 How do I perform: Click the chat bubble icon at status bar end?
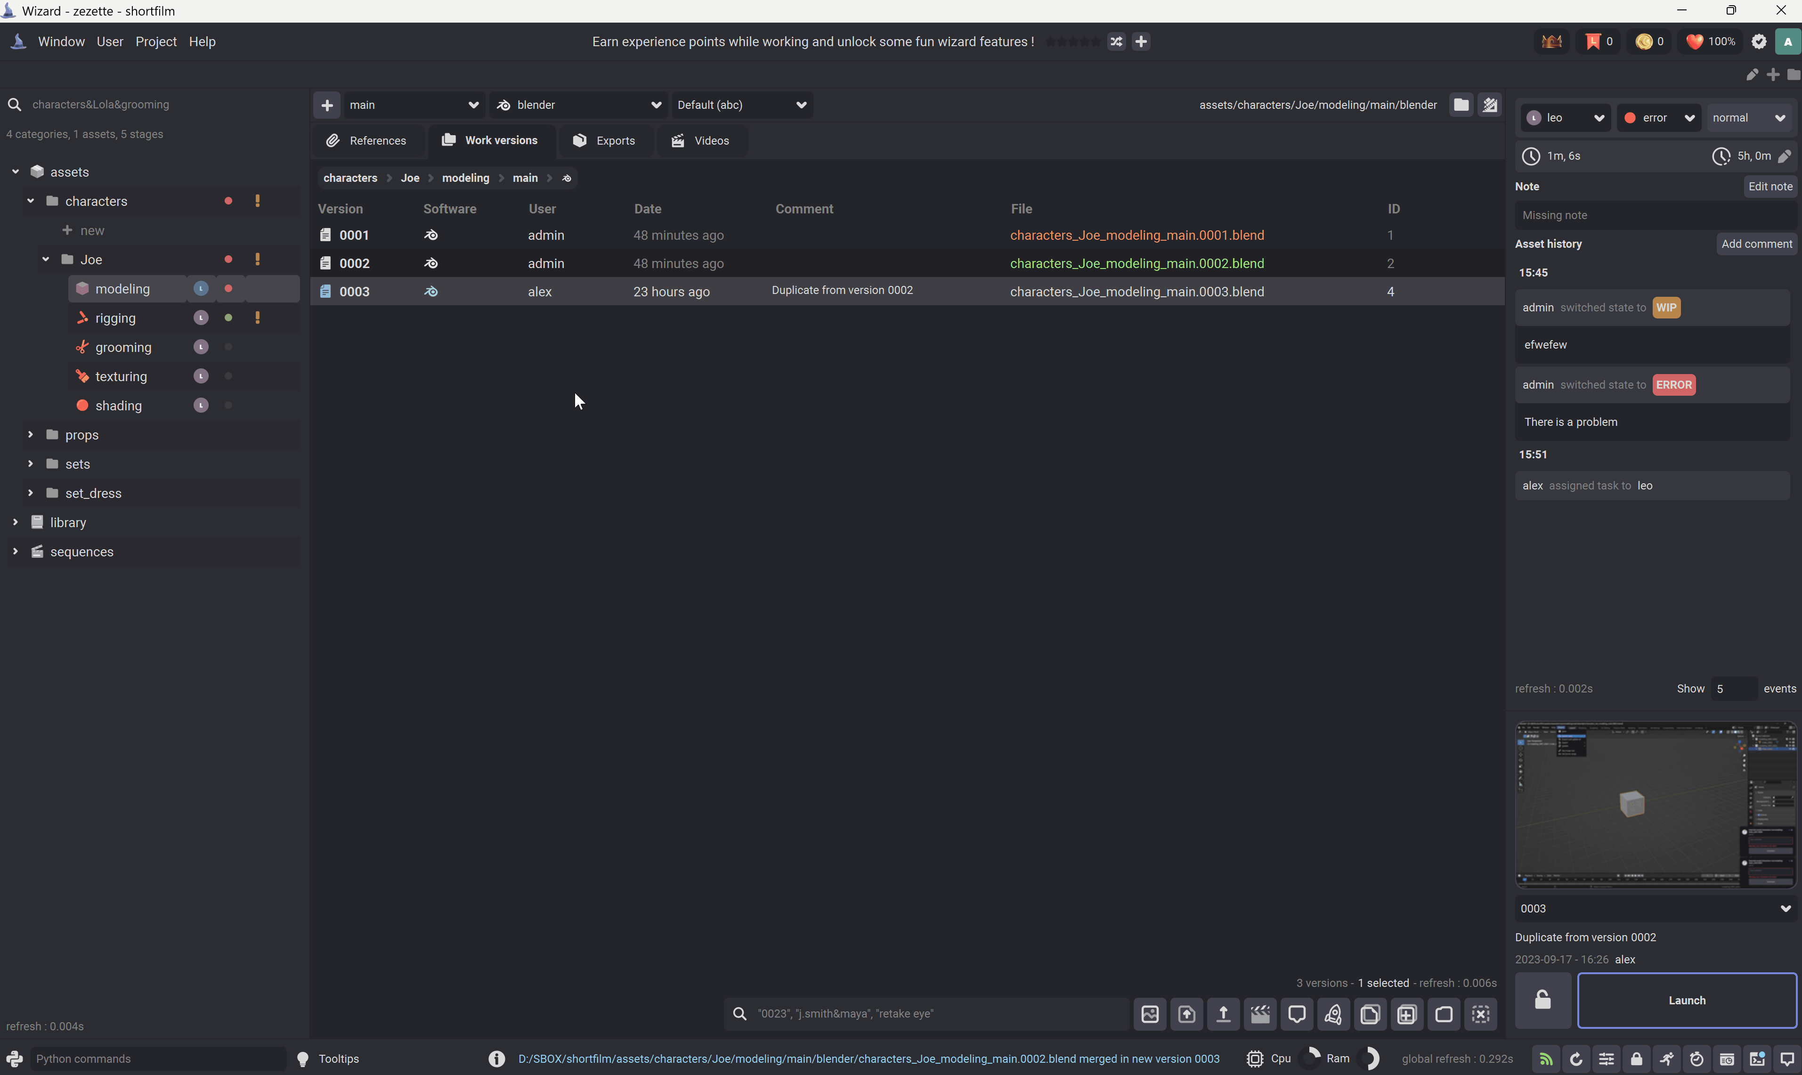[x=1787, y=1059]
